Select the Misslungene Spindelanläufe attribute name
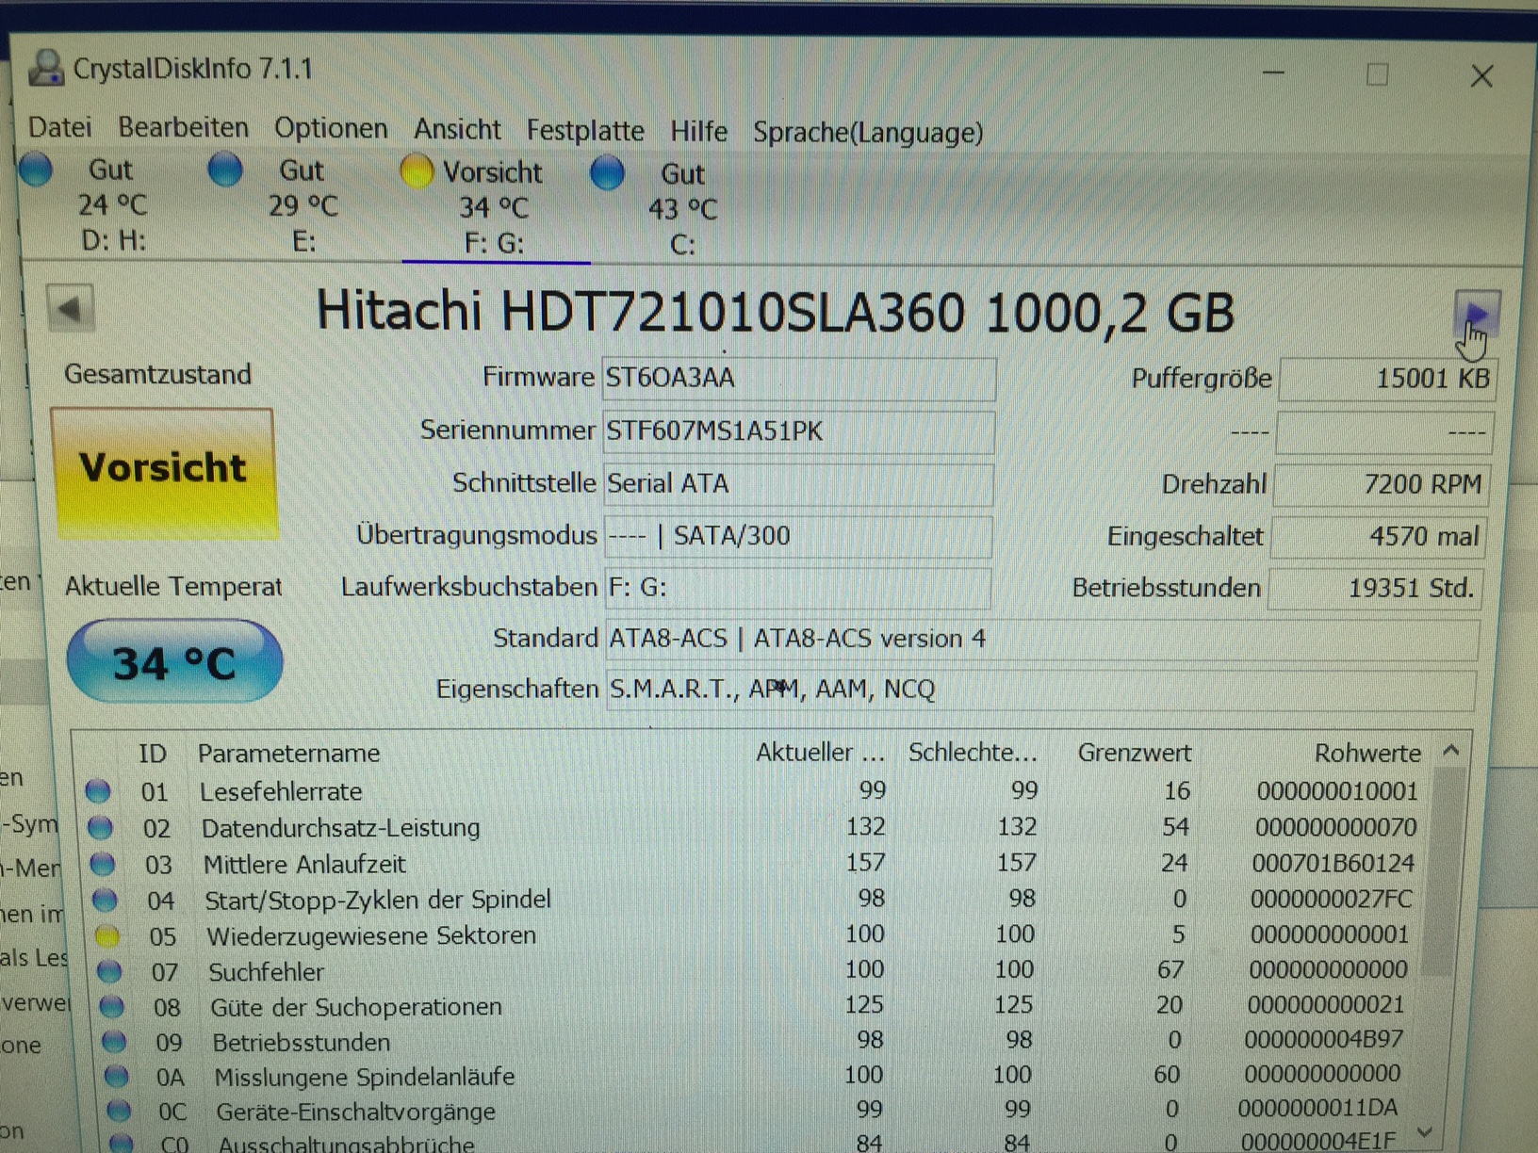The image size is (1538, 1153). [x=365, y=1078]
